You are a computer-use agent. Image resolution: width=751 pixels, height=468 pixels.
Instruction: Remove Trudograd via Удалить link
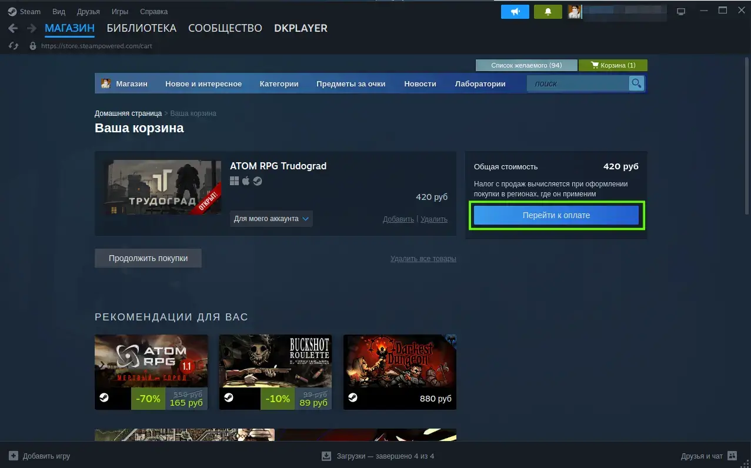[x=434, y=219]
